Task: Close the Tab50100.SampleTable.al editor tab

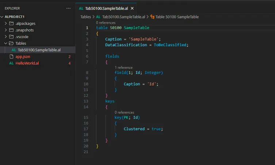Action: (x=132, y=8)
